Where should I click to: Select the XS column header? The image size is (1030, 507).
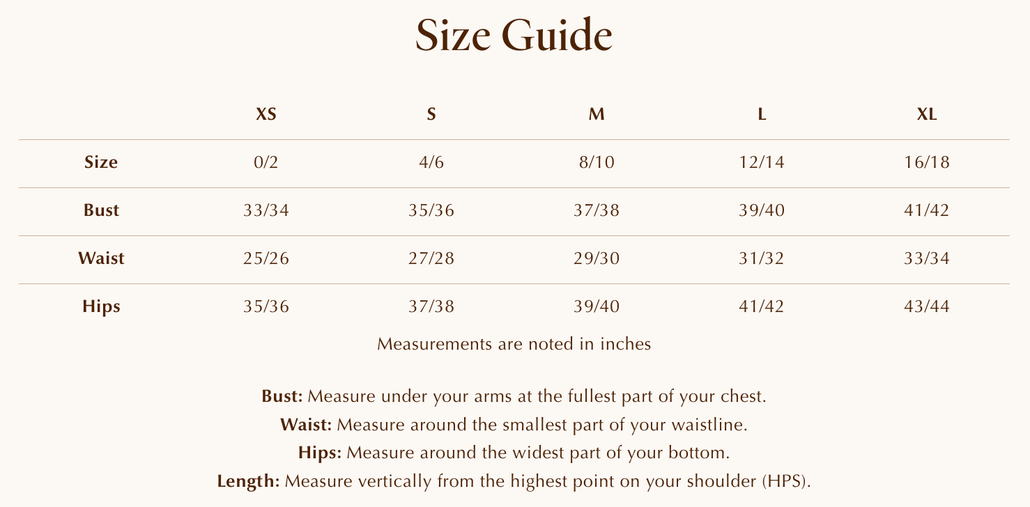(x=266, y=115)
